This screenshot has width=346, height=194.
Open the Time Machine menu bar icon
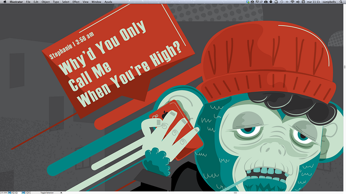click(x=281, y=2)
